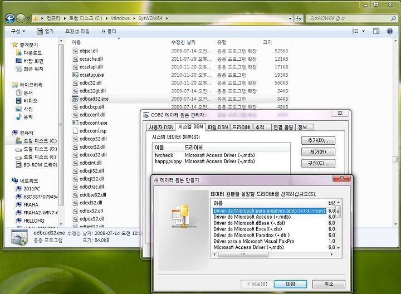
Task: Switch to the 드라이버 tab
Action: (x=241, y=128)
